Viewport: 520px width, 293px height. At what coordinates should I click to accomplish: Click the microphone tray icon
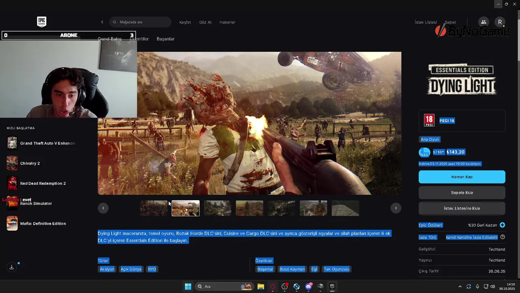[477, 286]
